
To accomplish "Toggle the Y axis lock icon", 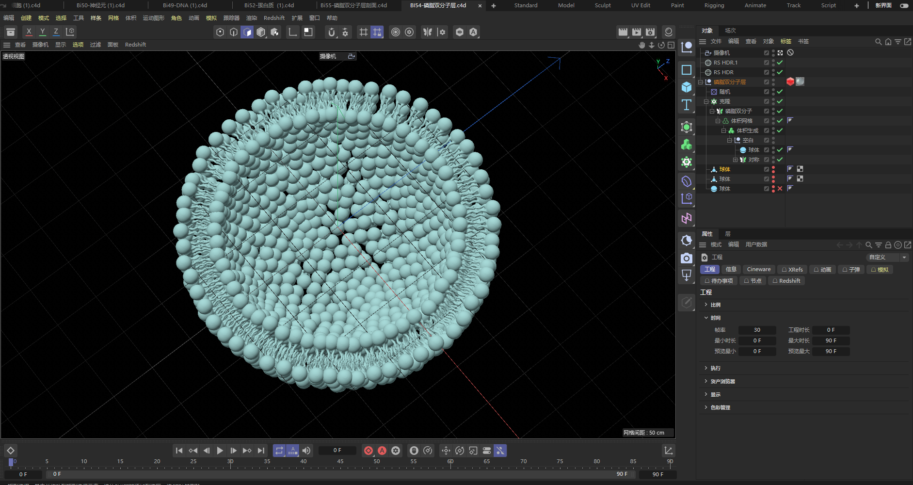I will tap(43, 32).
